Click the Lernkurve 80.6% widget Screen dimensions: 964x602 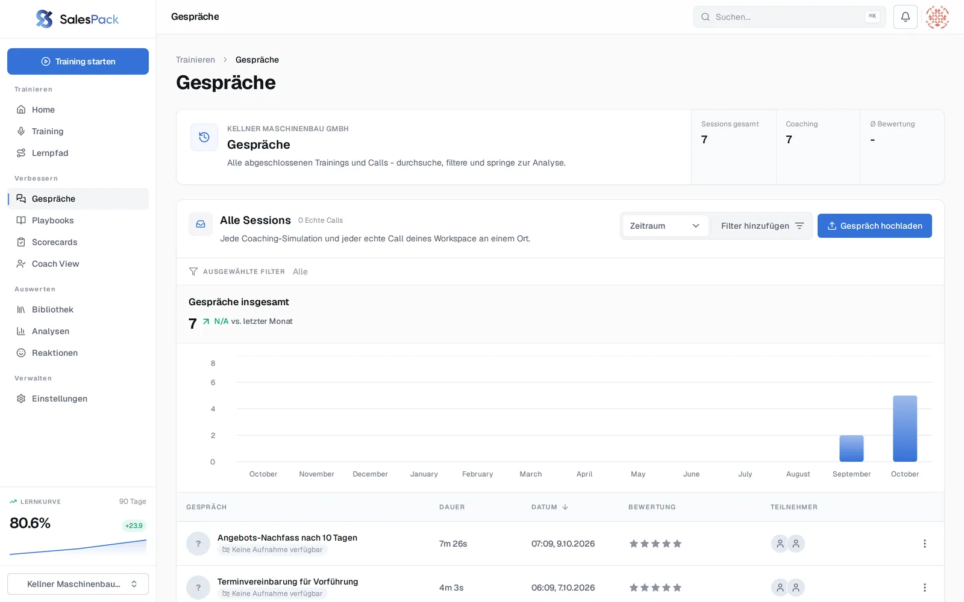click(78, 526)
